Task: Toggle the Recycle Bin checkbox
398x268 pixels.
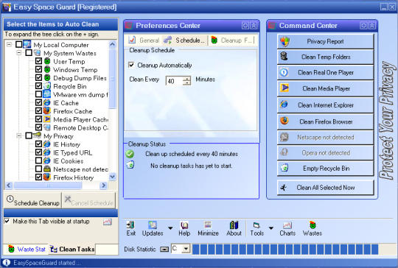Action: [x=38, y=86]
